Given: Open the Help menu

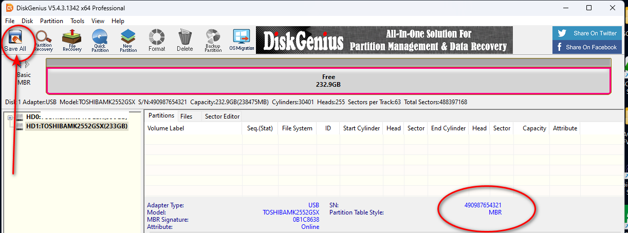Looking at the screenshot, I should (118, 21).
